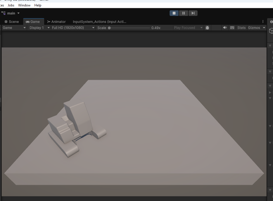This screenshot has height=201, width=273.
Task: Open the Gizmos dropdown arrow
Action: 264,28
